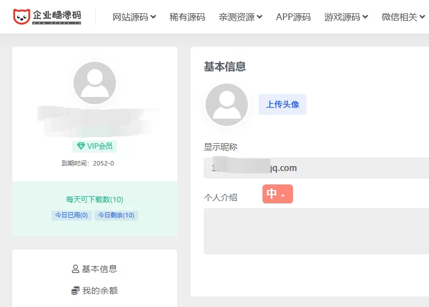Expand the 亲测资源 dropdown arrow
Screen dimensions: 429x307
click(260, 17)
